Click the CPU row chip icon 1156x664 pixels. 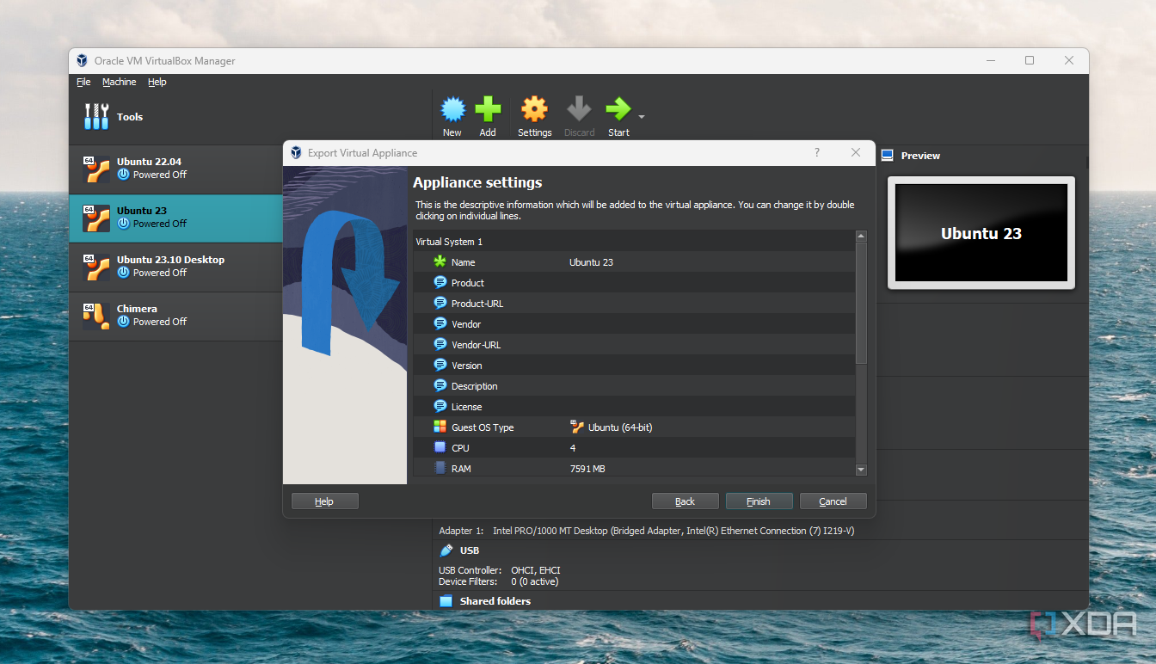tap(440, 447)
